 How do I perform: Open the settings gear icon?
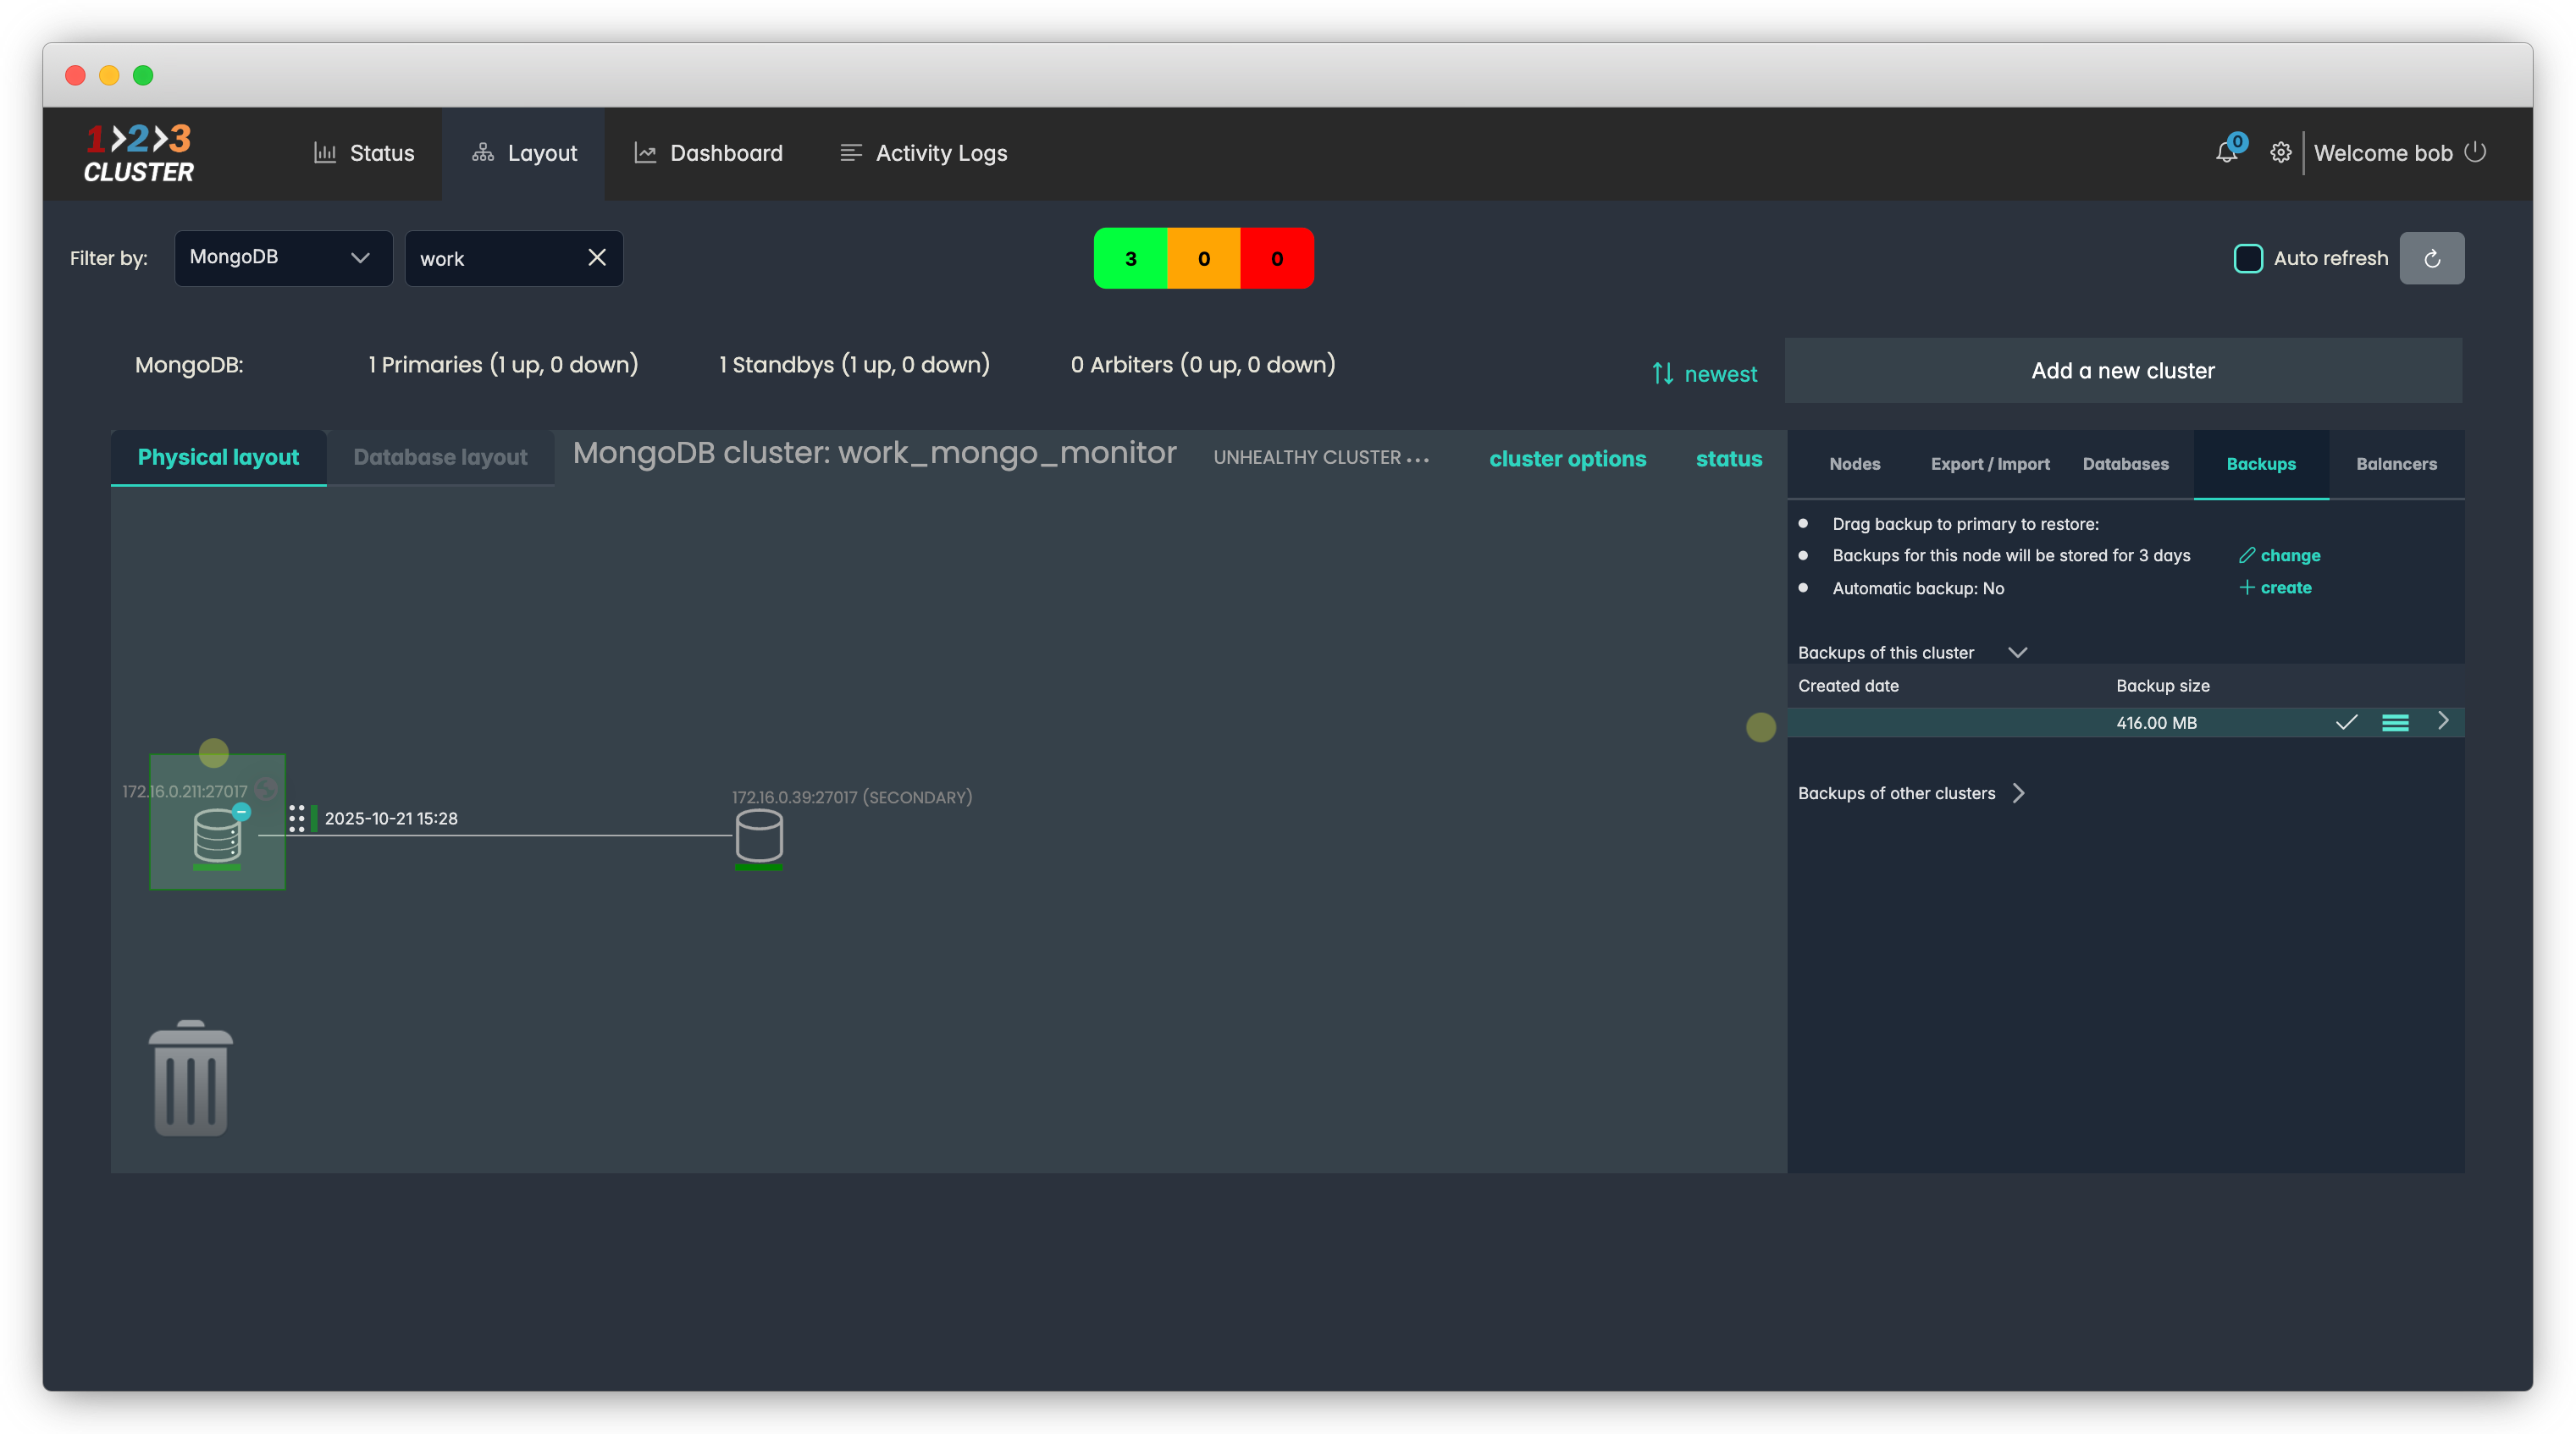2280,153
